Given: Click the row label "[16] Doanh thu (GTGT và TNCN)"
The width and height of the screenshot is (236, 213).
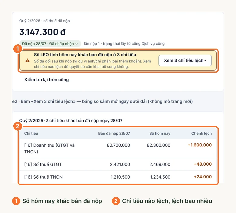Looking at the screenshot, I should pyautogui.click(x=49, y=148).
